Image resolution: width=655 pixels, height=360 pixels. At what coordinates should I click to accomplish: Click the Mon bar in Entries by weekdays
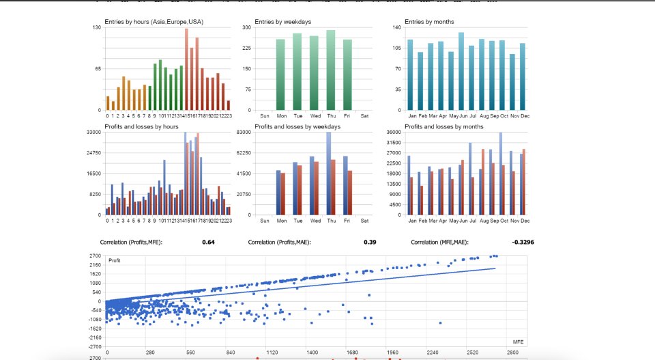click(280, 75)
